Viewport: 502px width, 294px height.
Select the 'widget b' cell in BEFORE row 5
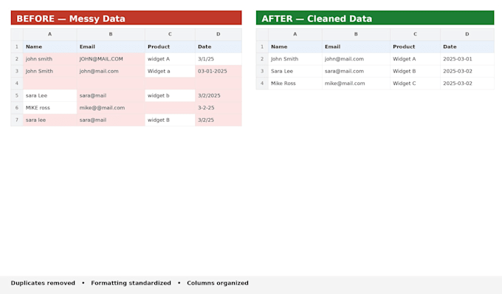pyautogui.click(x=170, y=95)
